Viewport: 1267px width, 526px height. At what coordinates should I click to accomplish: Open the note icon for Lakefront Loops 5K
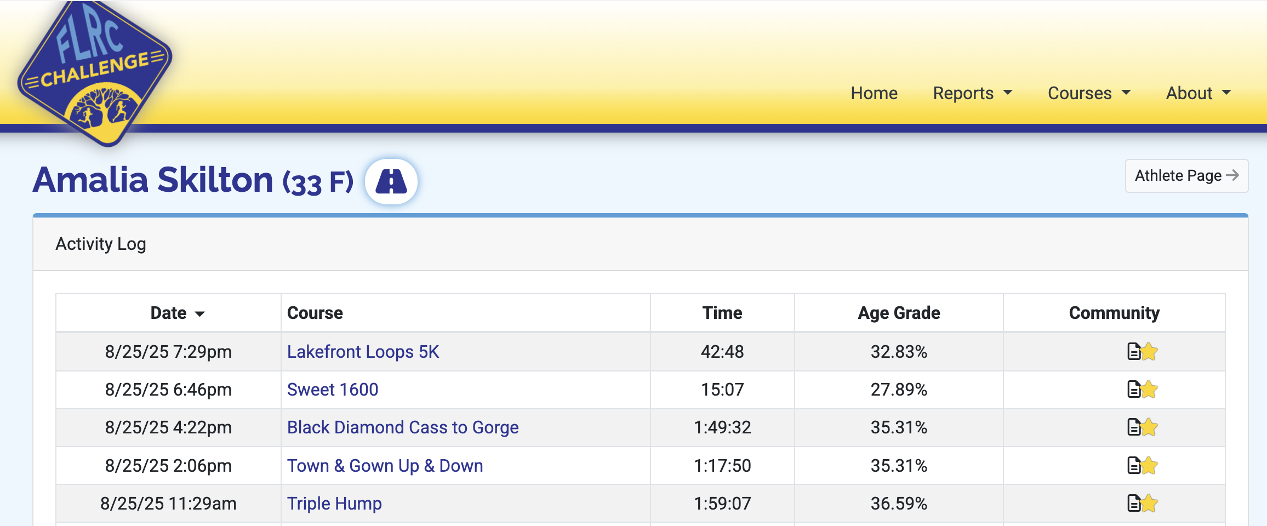[1133, 351]
